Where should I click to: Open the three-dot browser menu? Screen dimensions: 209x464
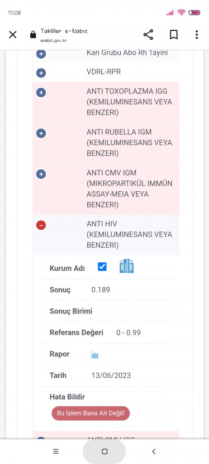(x=196, y=34)
